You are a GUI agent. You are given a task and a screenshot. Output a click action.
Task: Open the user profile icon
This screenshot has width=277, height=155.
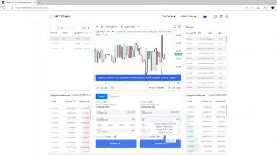pyautogui.click(x=227, y=16)
